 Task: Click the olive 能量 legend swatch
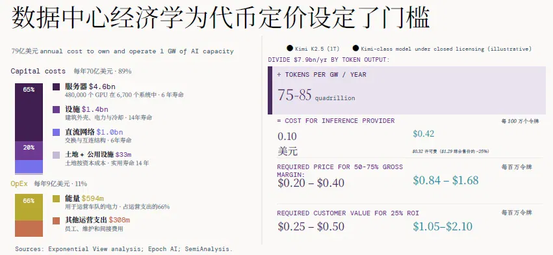click(56, 199)
